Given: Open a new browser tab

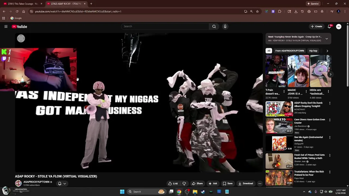Looking at the screenshot, I should (91, 4).
